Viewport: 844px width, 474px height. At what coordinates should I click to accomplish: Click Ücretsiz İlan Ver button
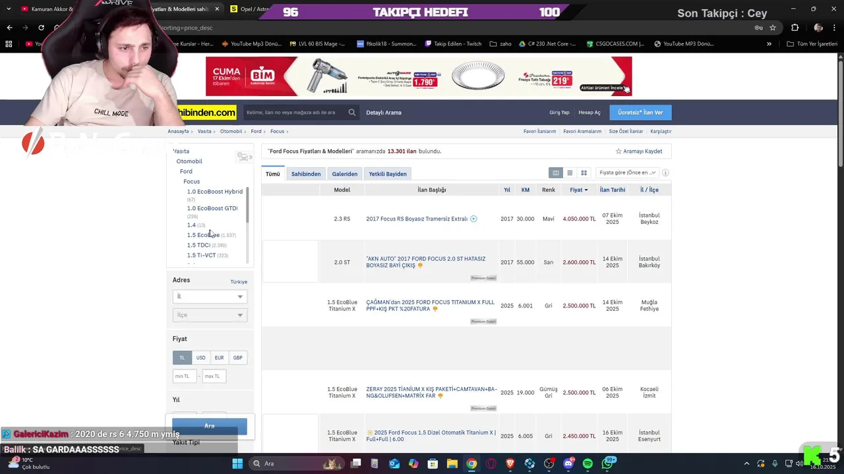pyautogui.click(x=640, y=113)
